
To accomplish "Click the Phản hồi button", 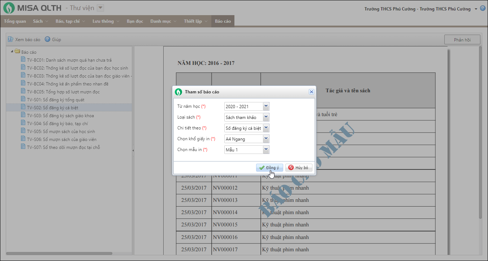I will (x=462, y=40).
